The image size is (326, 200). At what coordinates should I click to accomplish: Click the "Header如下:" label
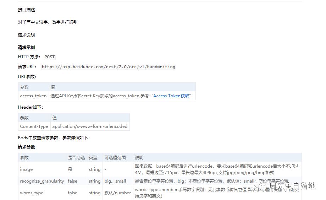[x=31, y=107]
